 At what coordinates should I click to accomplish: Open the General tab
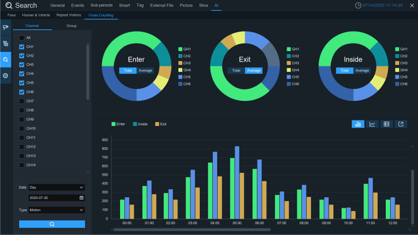coord(57,5)
